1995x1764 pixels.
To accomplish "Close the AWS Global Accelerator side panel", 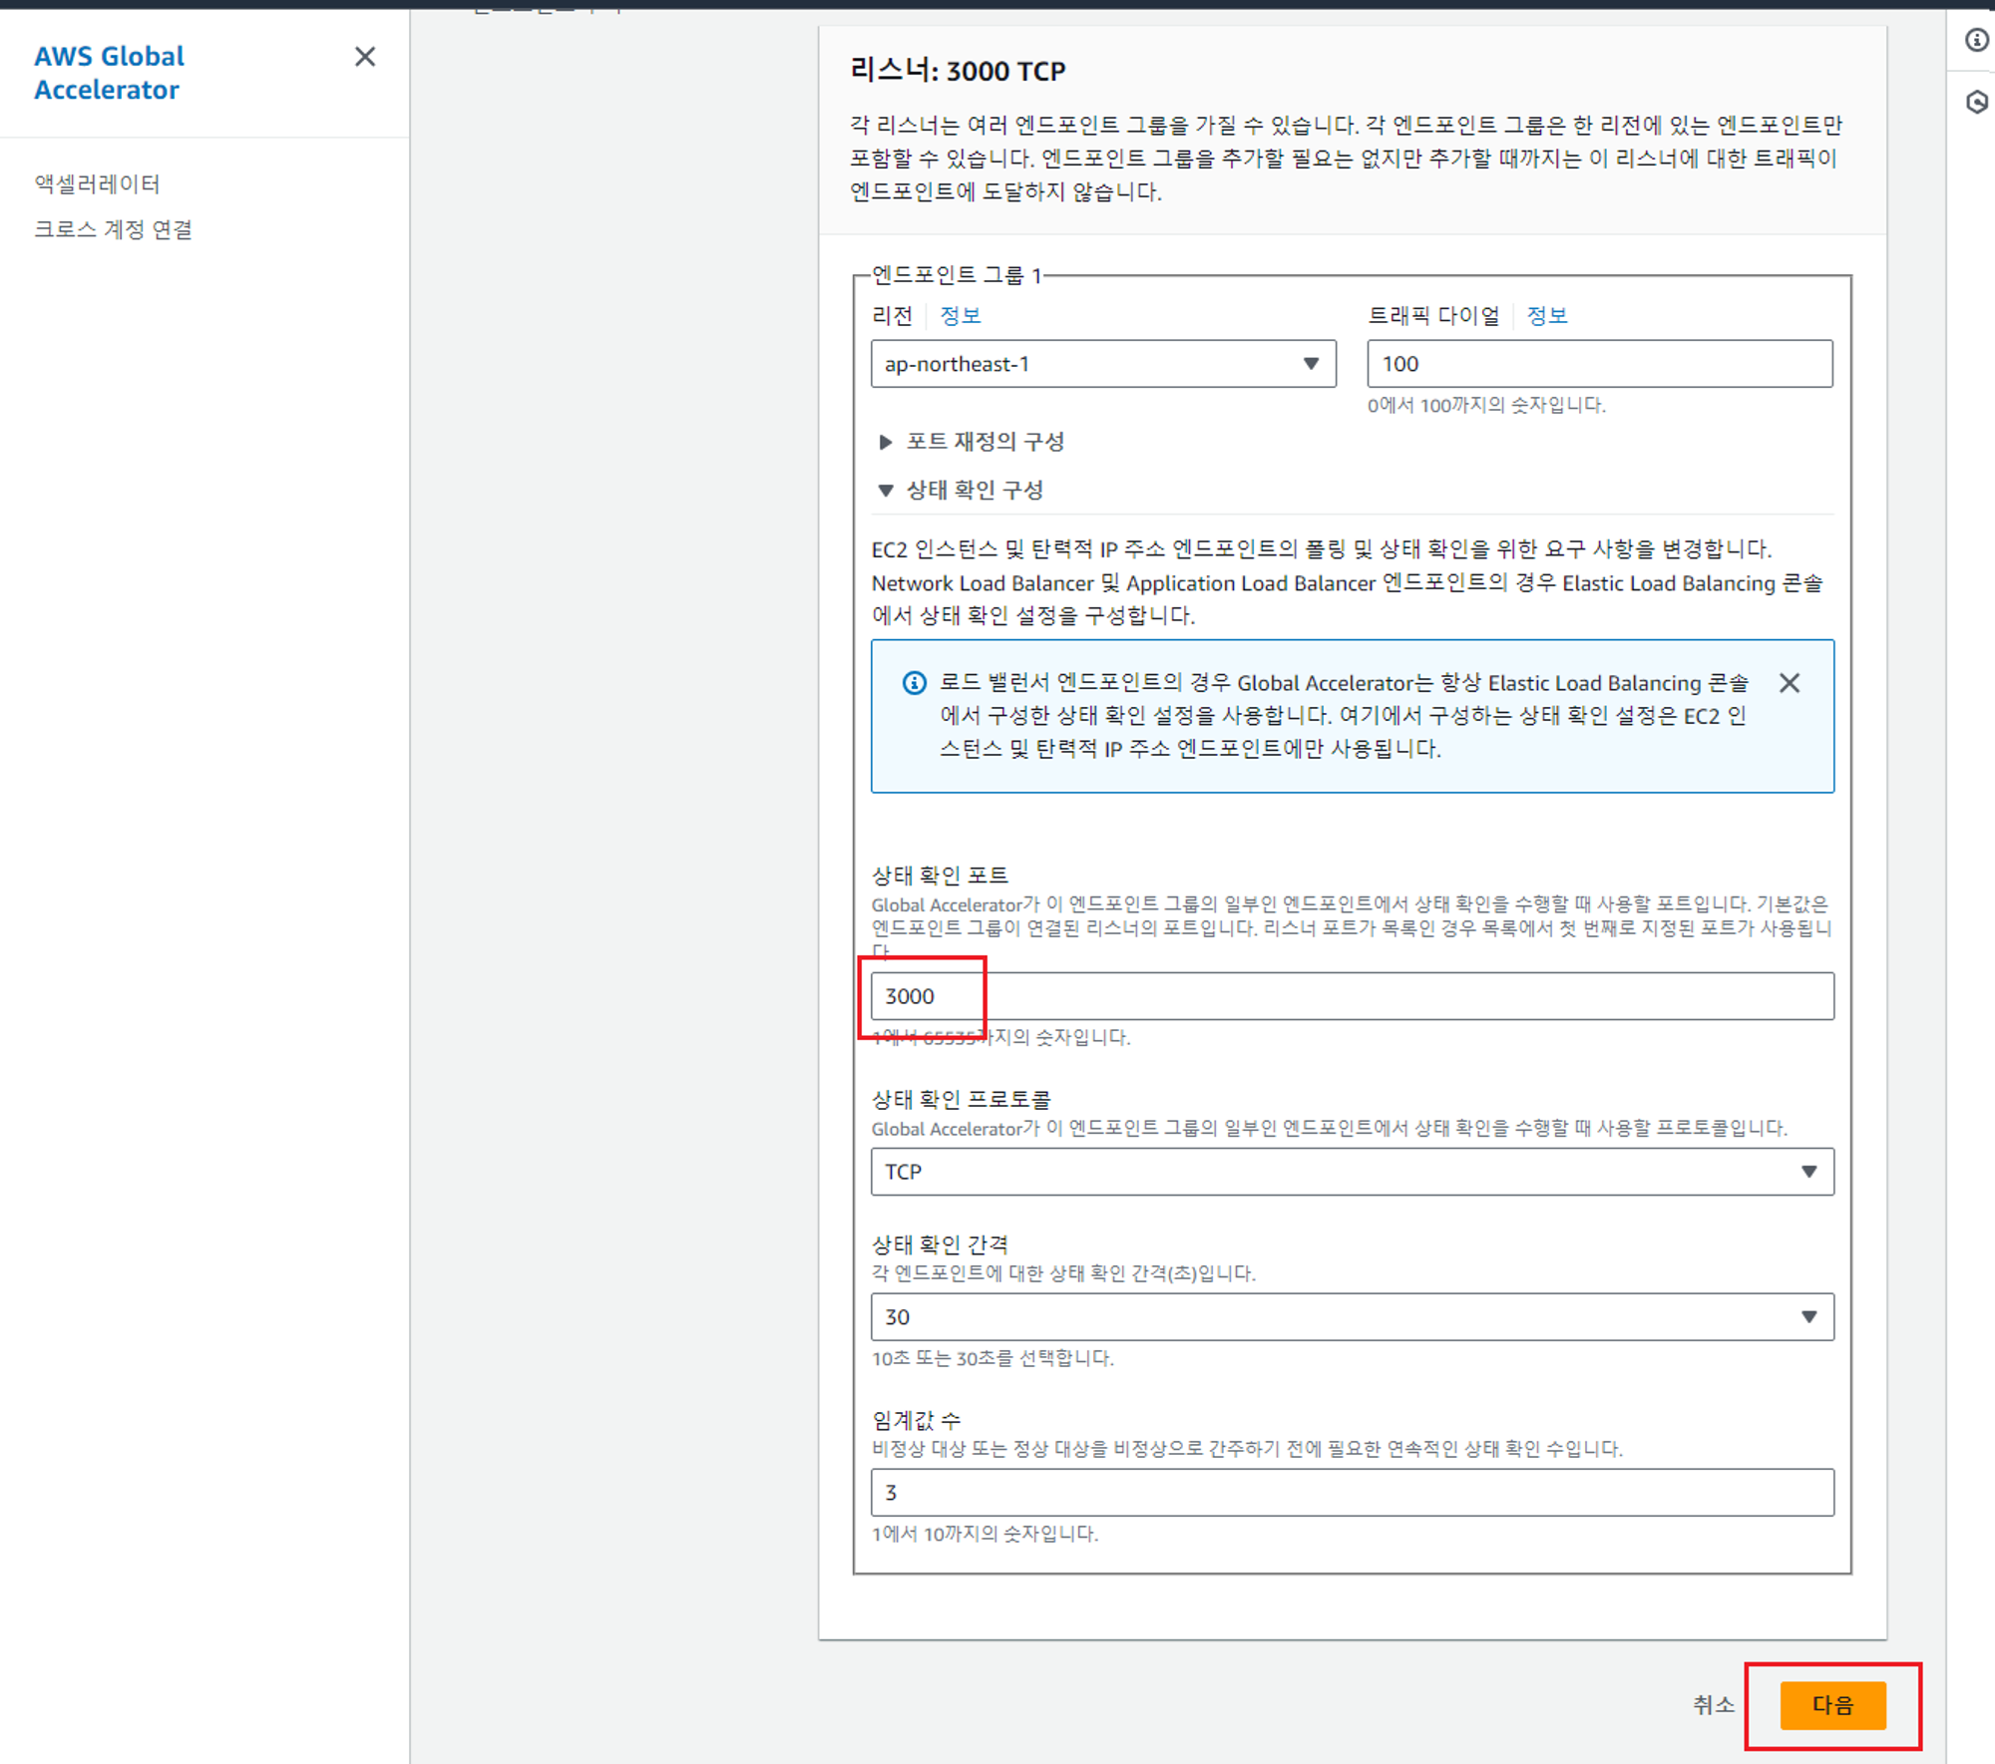I will (365, 57).
